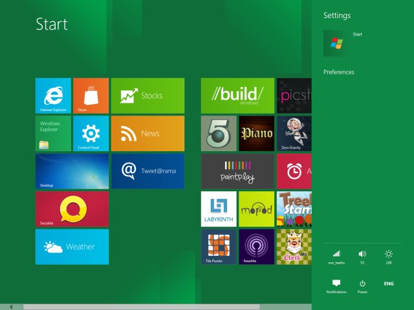414x310 pixels.
Task: Click the Start heading text
Action: 52,24
